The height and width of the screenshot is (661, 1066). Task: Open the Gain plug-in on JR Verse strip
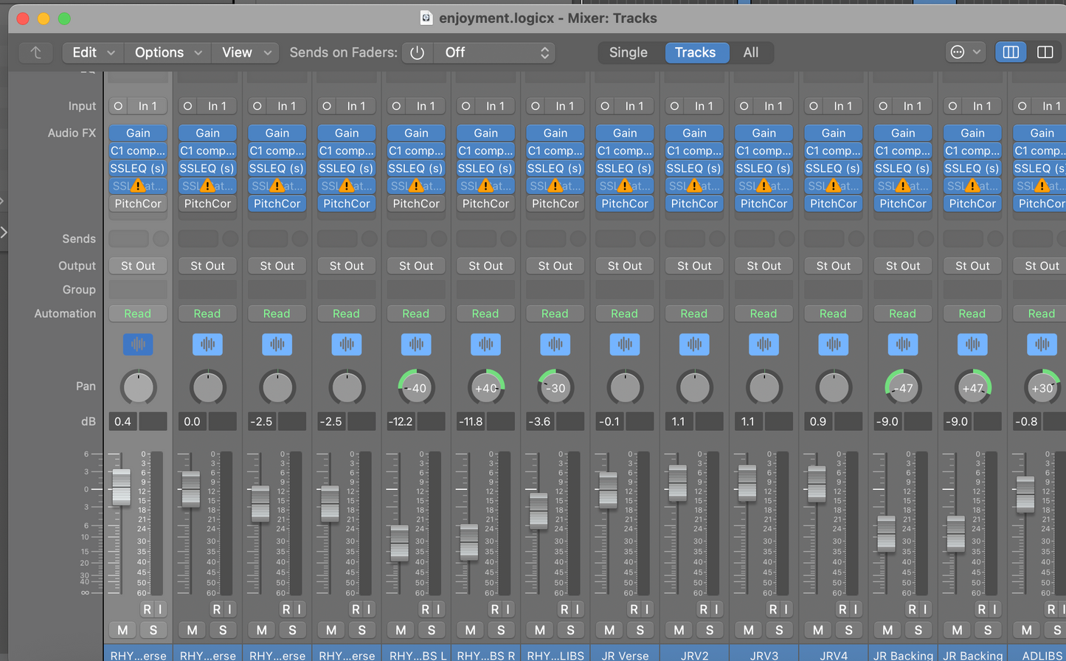625,133
